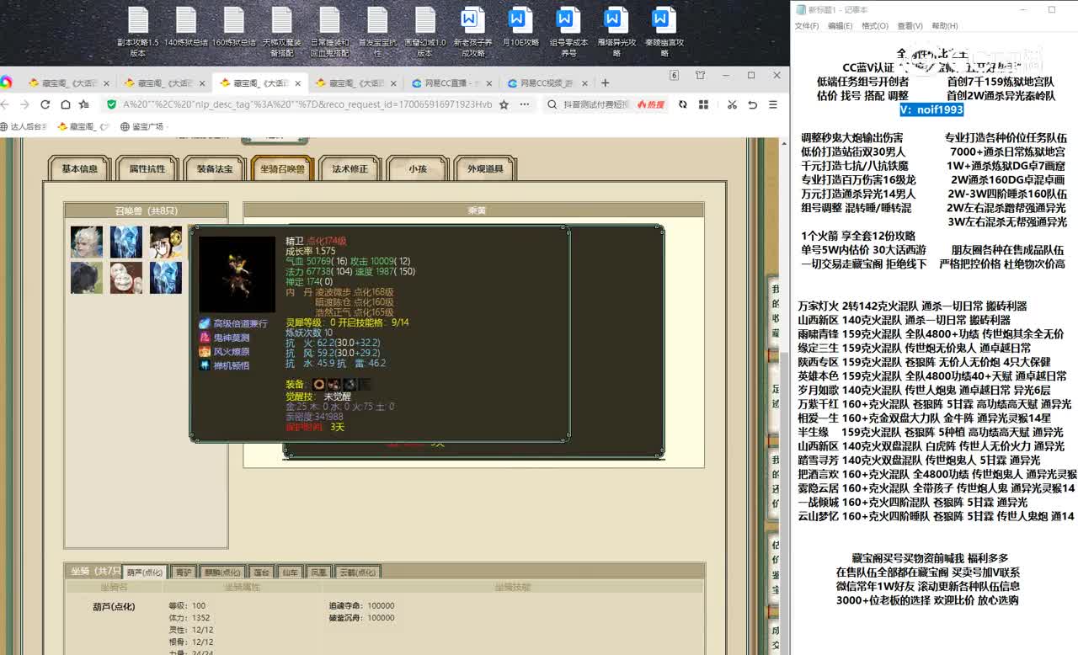Open Notepad 文件(F) menu
The height and width of the screenshot is (655, 1078).
[807, 26]
